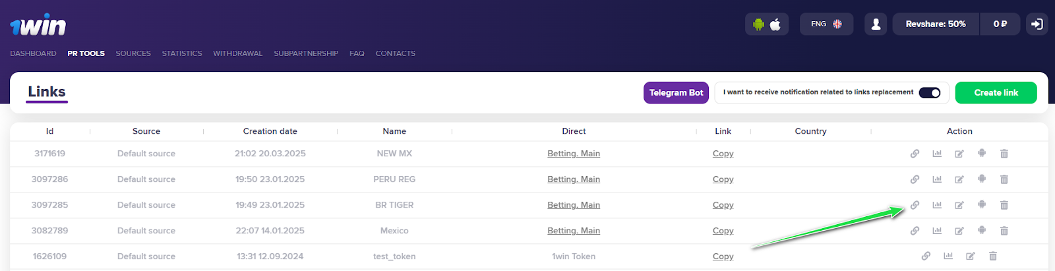Open mobile apps Android/Apple button
Viewport: 1055px width, 271px height.
[767, 24]
